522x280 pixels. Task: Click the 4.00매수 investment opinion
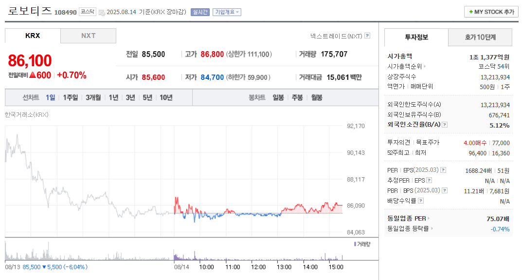pyautogui.click(x=475, y=143)
